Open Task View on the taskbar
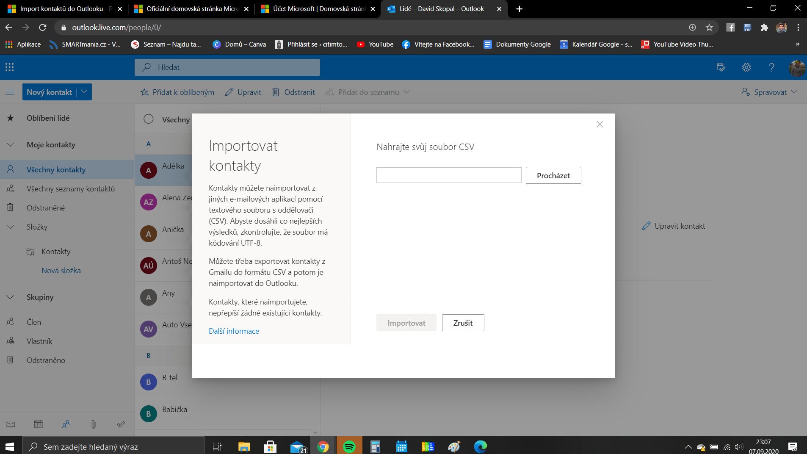The height and width of the screenshot is (454, 807). 217,446
